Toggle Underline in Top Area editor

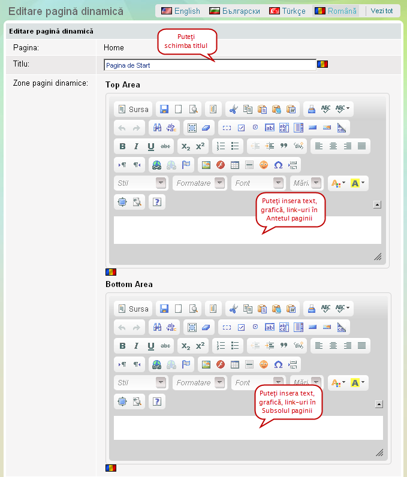tap(151, 146)
